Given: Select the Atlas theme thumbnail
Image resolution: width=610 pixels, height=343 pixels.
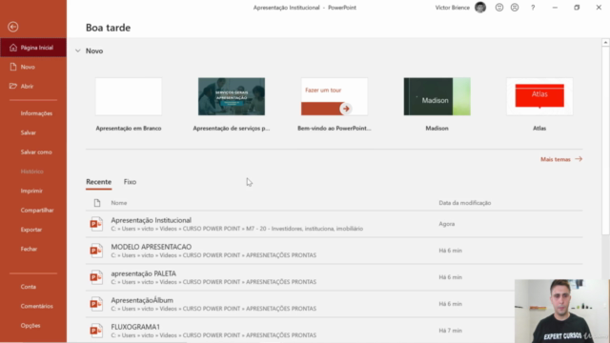Looking at the screenshot, I should click(539, 96).
